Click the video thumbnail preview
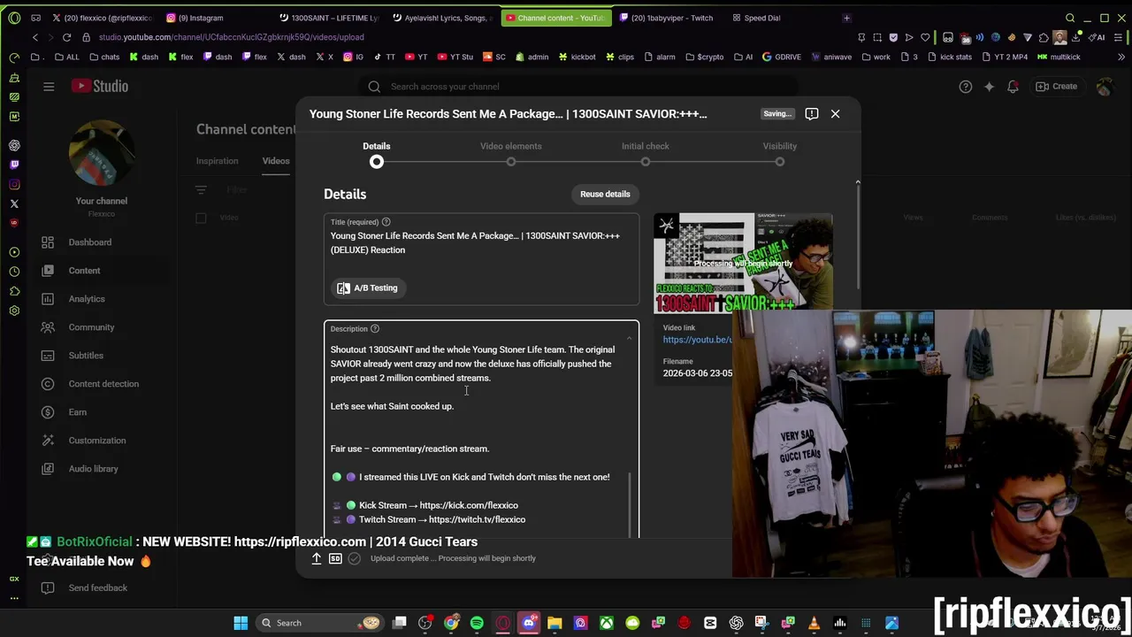 coord(743,263)
